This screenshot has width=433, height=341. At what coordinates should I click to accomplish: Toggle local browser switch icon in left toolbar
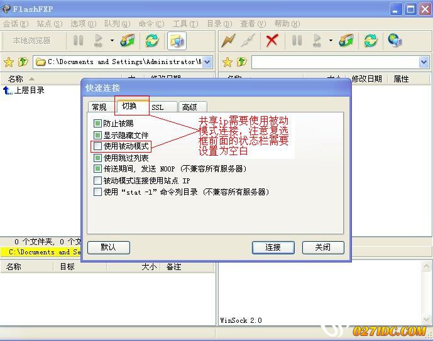[x=177, y=41]
